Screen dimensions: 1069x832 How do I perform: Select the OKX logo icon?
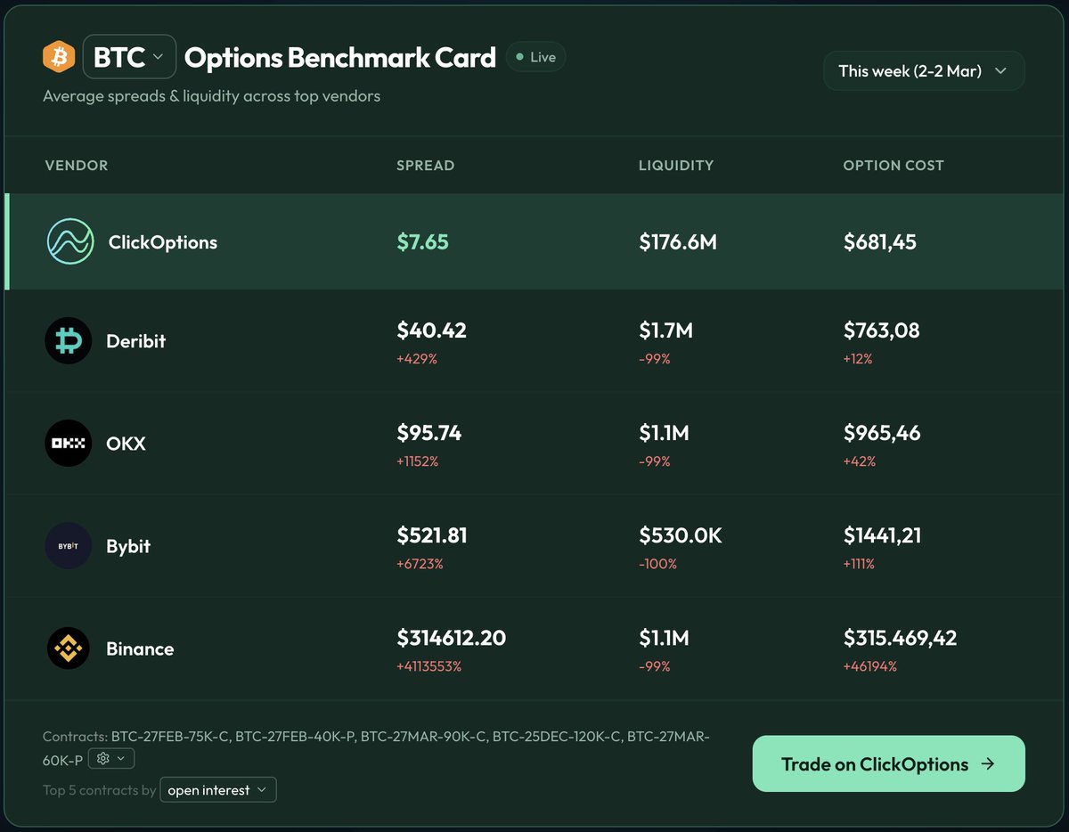pyautogui.click(x=68, y=443)
